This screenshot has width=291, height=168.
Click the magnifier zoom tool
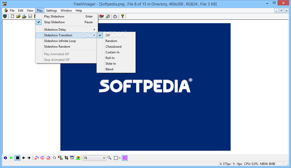109,158
